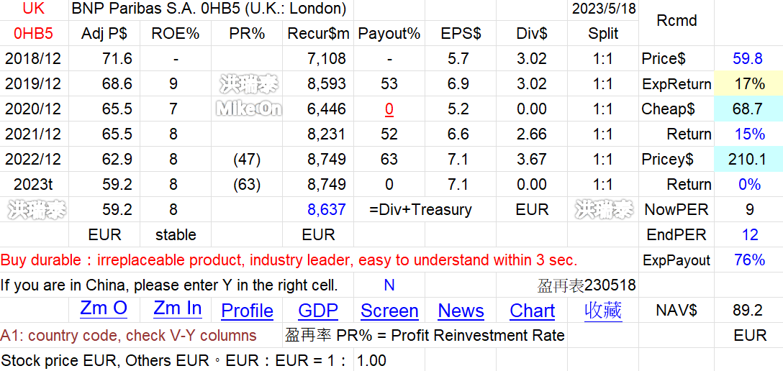783x371 pixels.
Task: Click the 2019/12 Recur$m value 8,593
Action: 327,84
